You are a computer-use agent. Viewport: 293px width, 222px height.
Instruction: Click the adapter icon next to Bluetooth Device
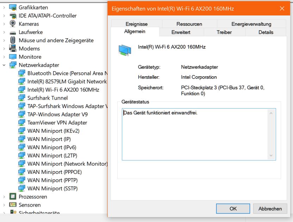pos(22,73)
